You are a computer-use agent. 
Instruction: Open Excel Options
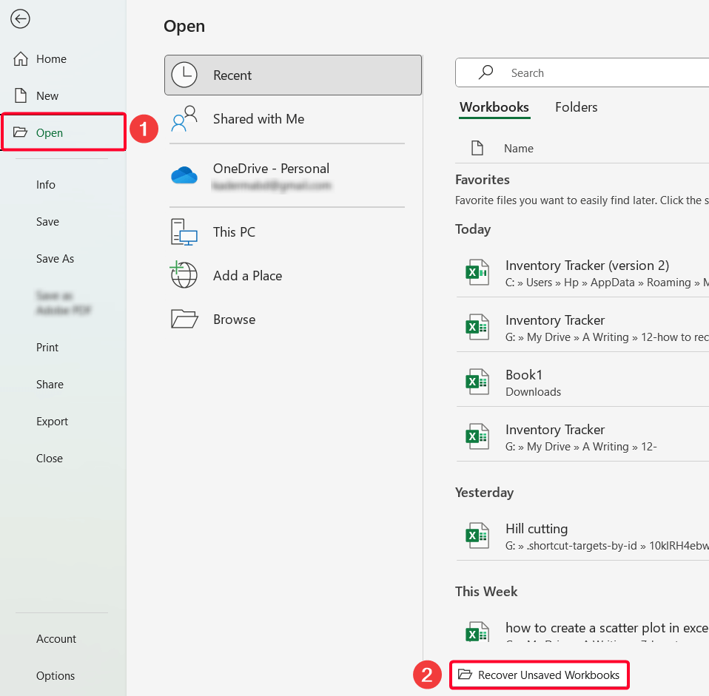(56, 675)
